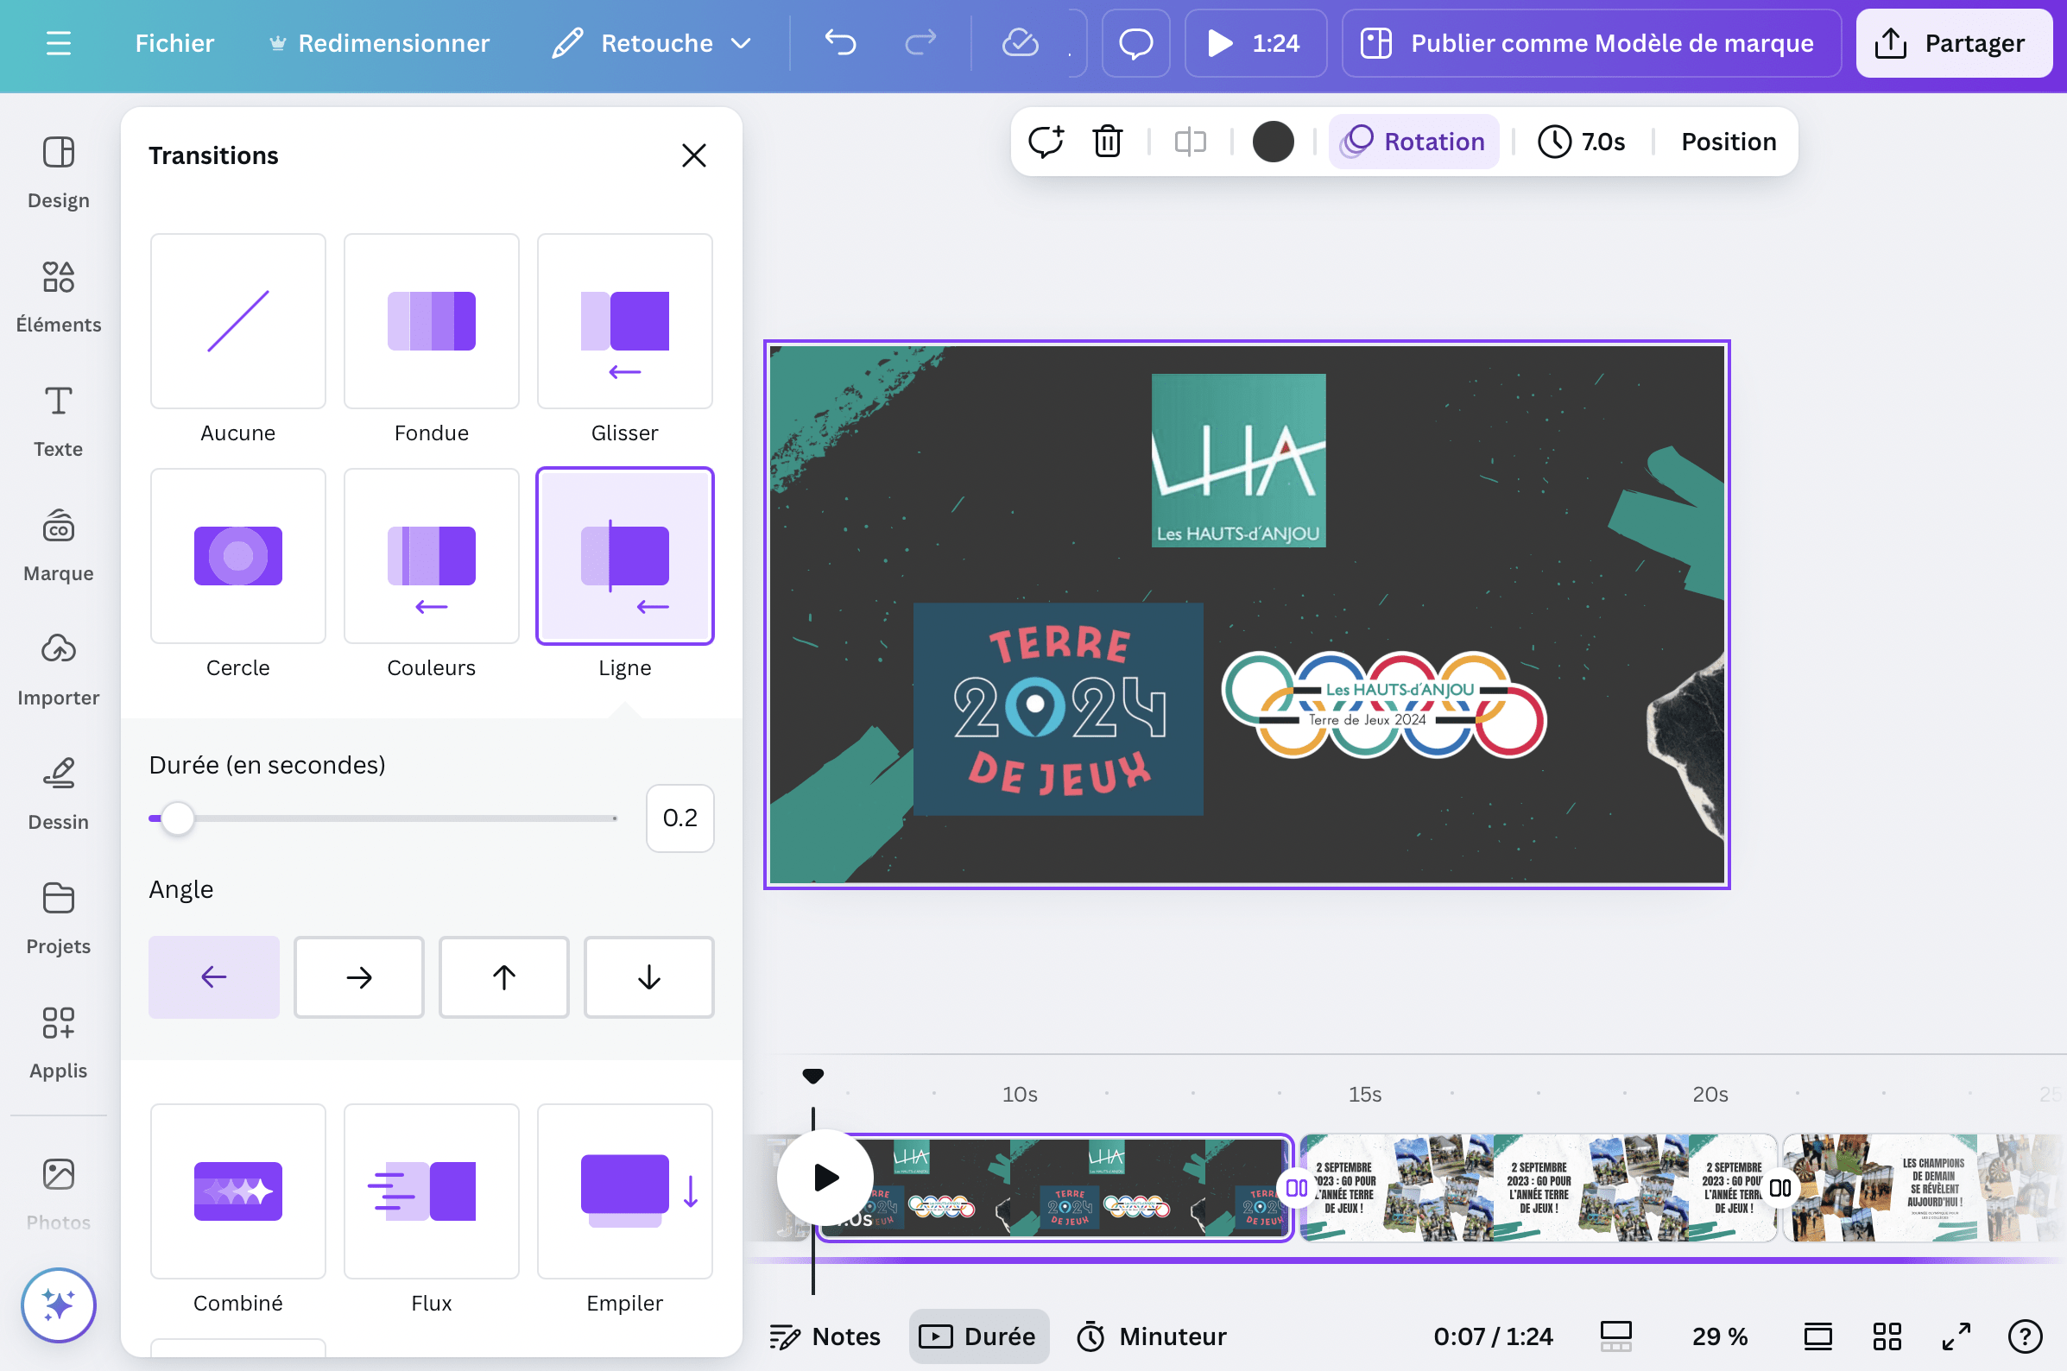Open Redimensionner option

380,43
